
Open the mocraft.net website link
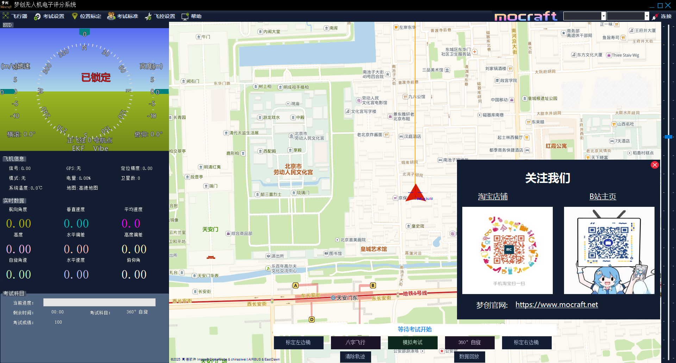(556, 305)
